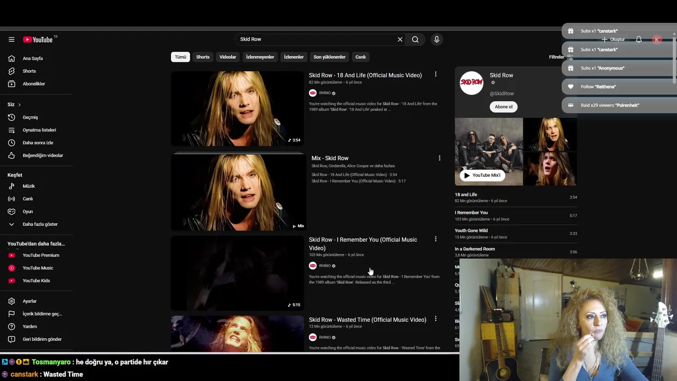
Task: Open I Remember You video title
Action: click(363, 243)
